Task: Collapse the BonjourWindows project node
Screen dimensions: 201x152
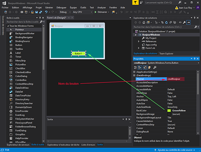Action: [x=135, y=35]
